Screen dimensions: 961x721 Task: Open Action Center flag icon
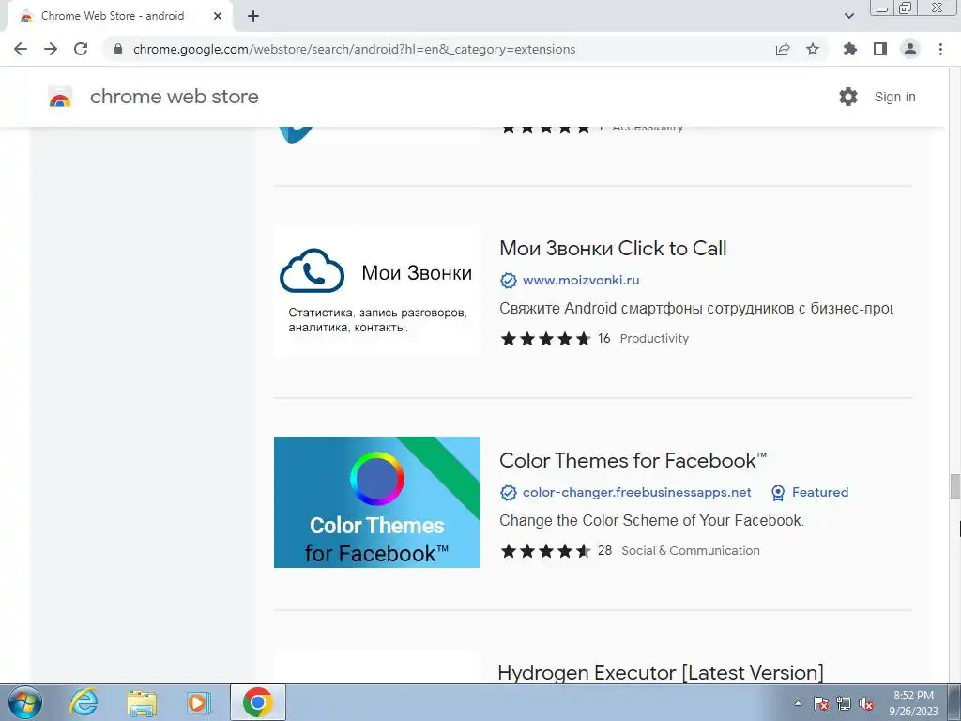(821, 703)
